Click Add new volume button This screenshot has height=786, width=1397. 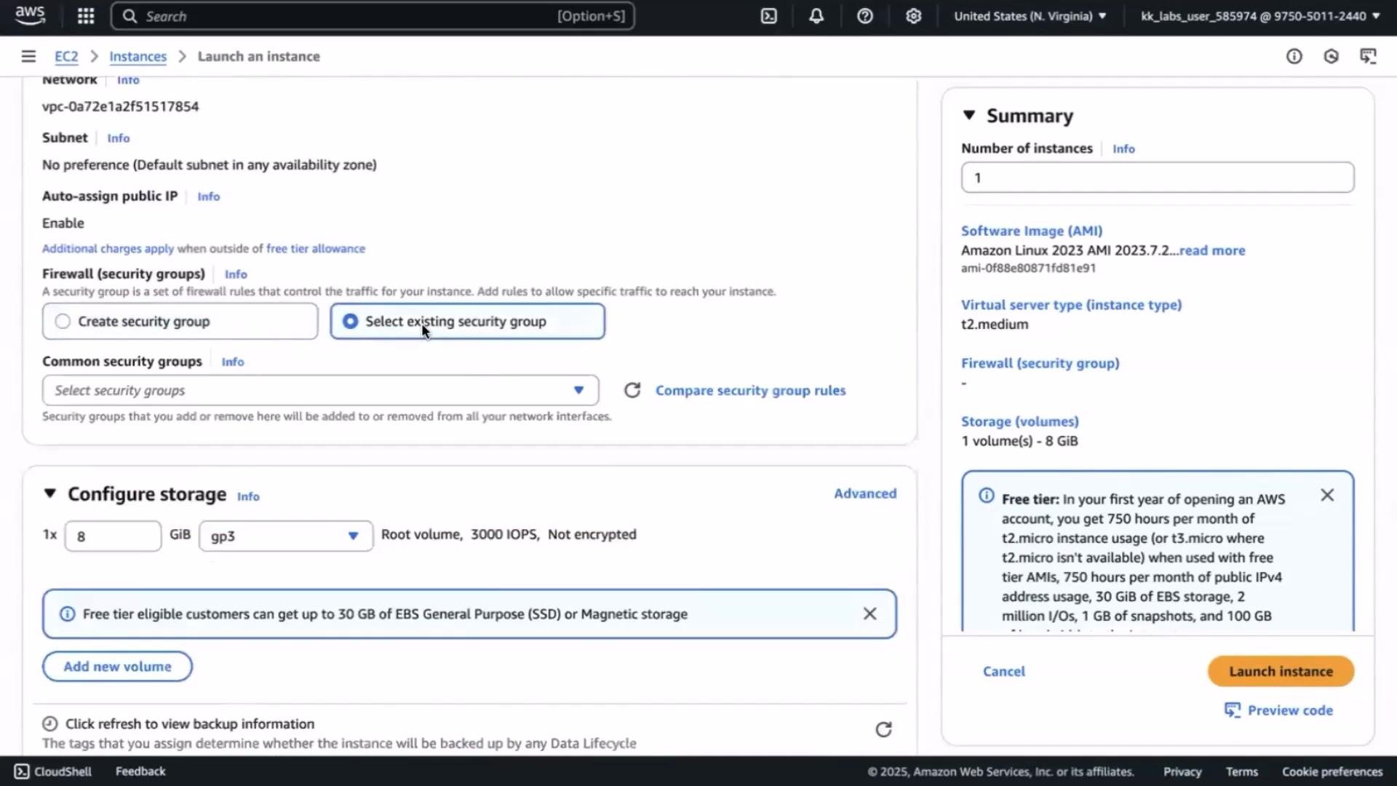[x=117, y=666]
